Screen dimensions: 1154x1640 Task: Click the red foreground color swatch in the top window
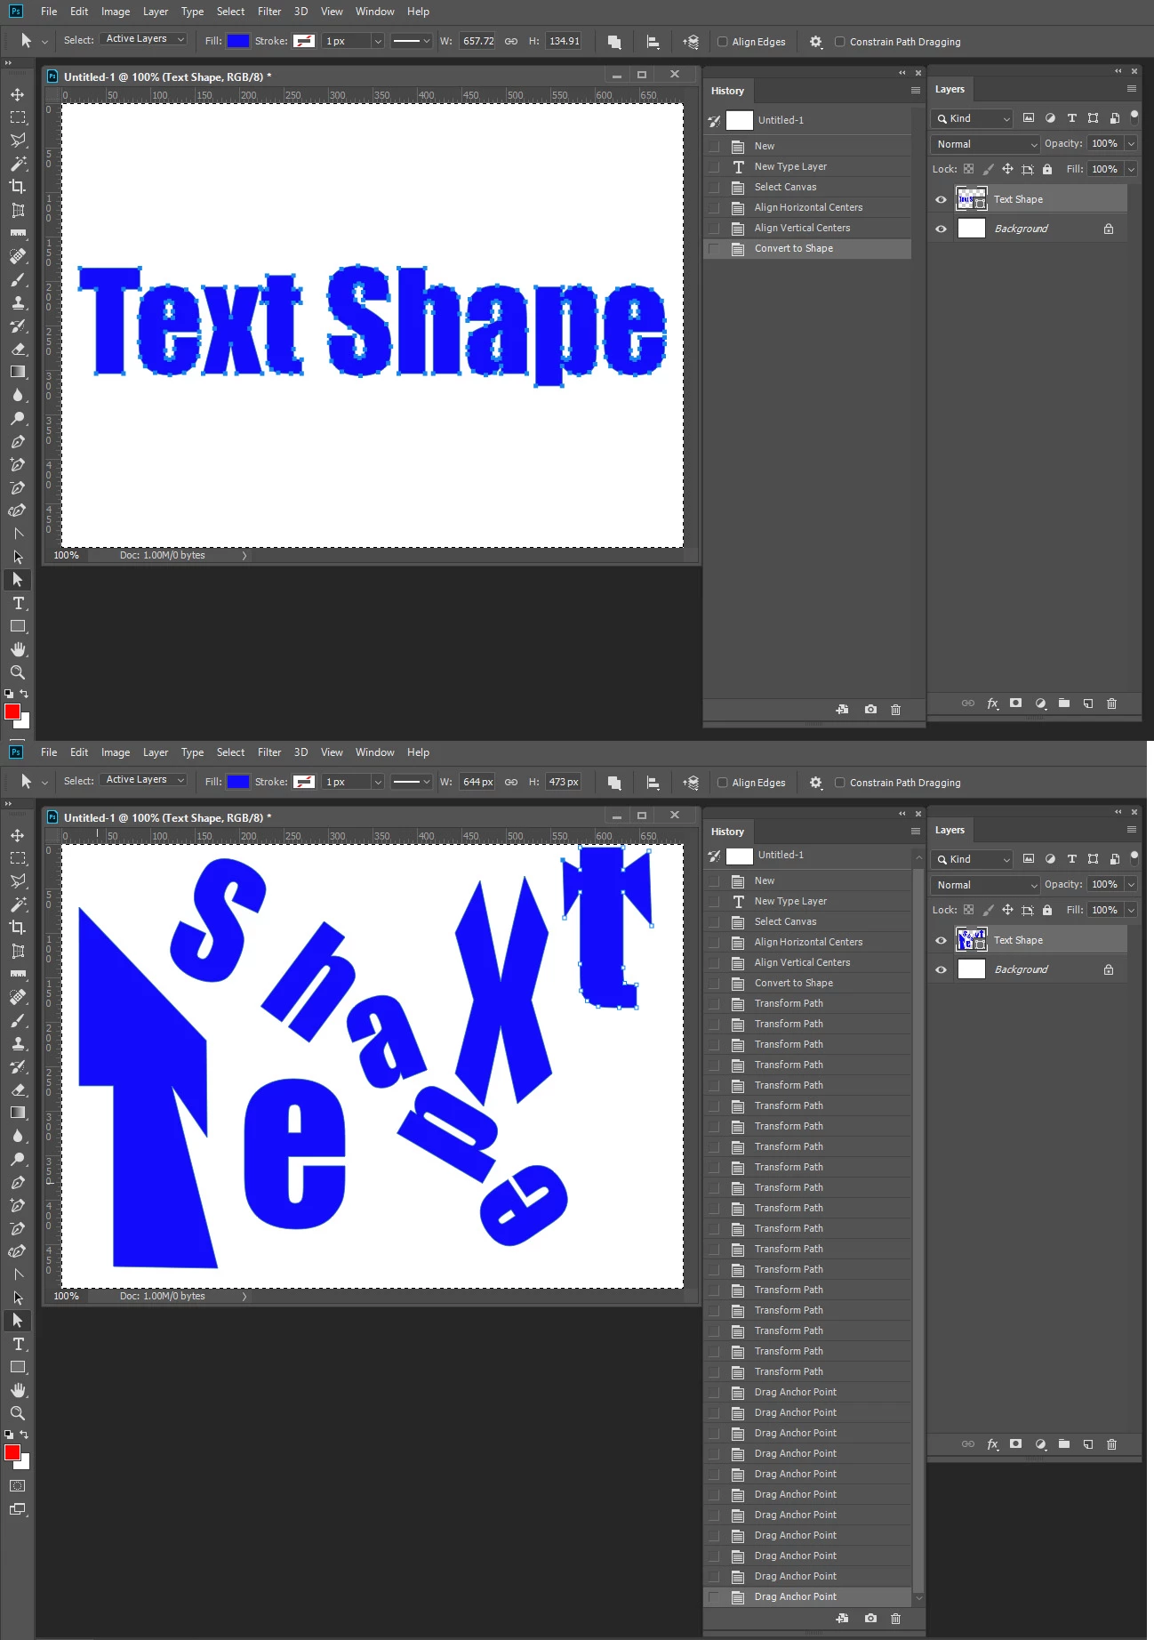tap(12, 711)
